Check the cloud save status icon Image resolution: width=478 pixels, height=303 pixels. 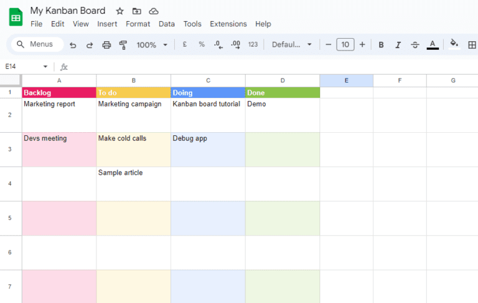[153, 11]
